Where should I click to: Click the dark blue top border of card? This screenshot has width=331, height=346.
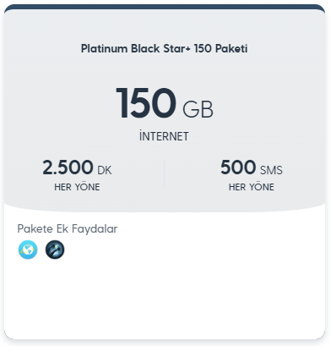pyautogui.click(x=165, y=7)
